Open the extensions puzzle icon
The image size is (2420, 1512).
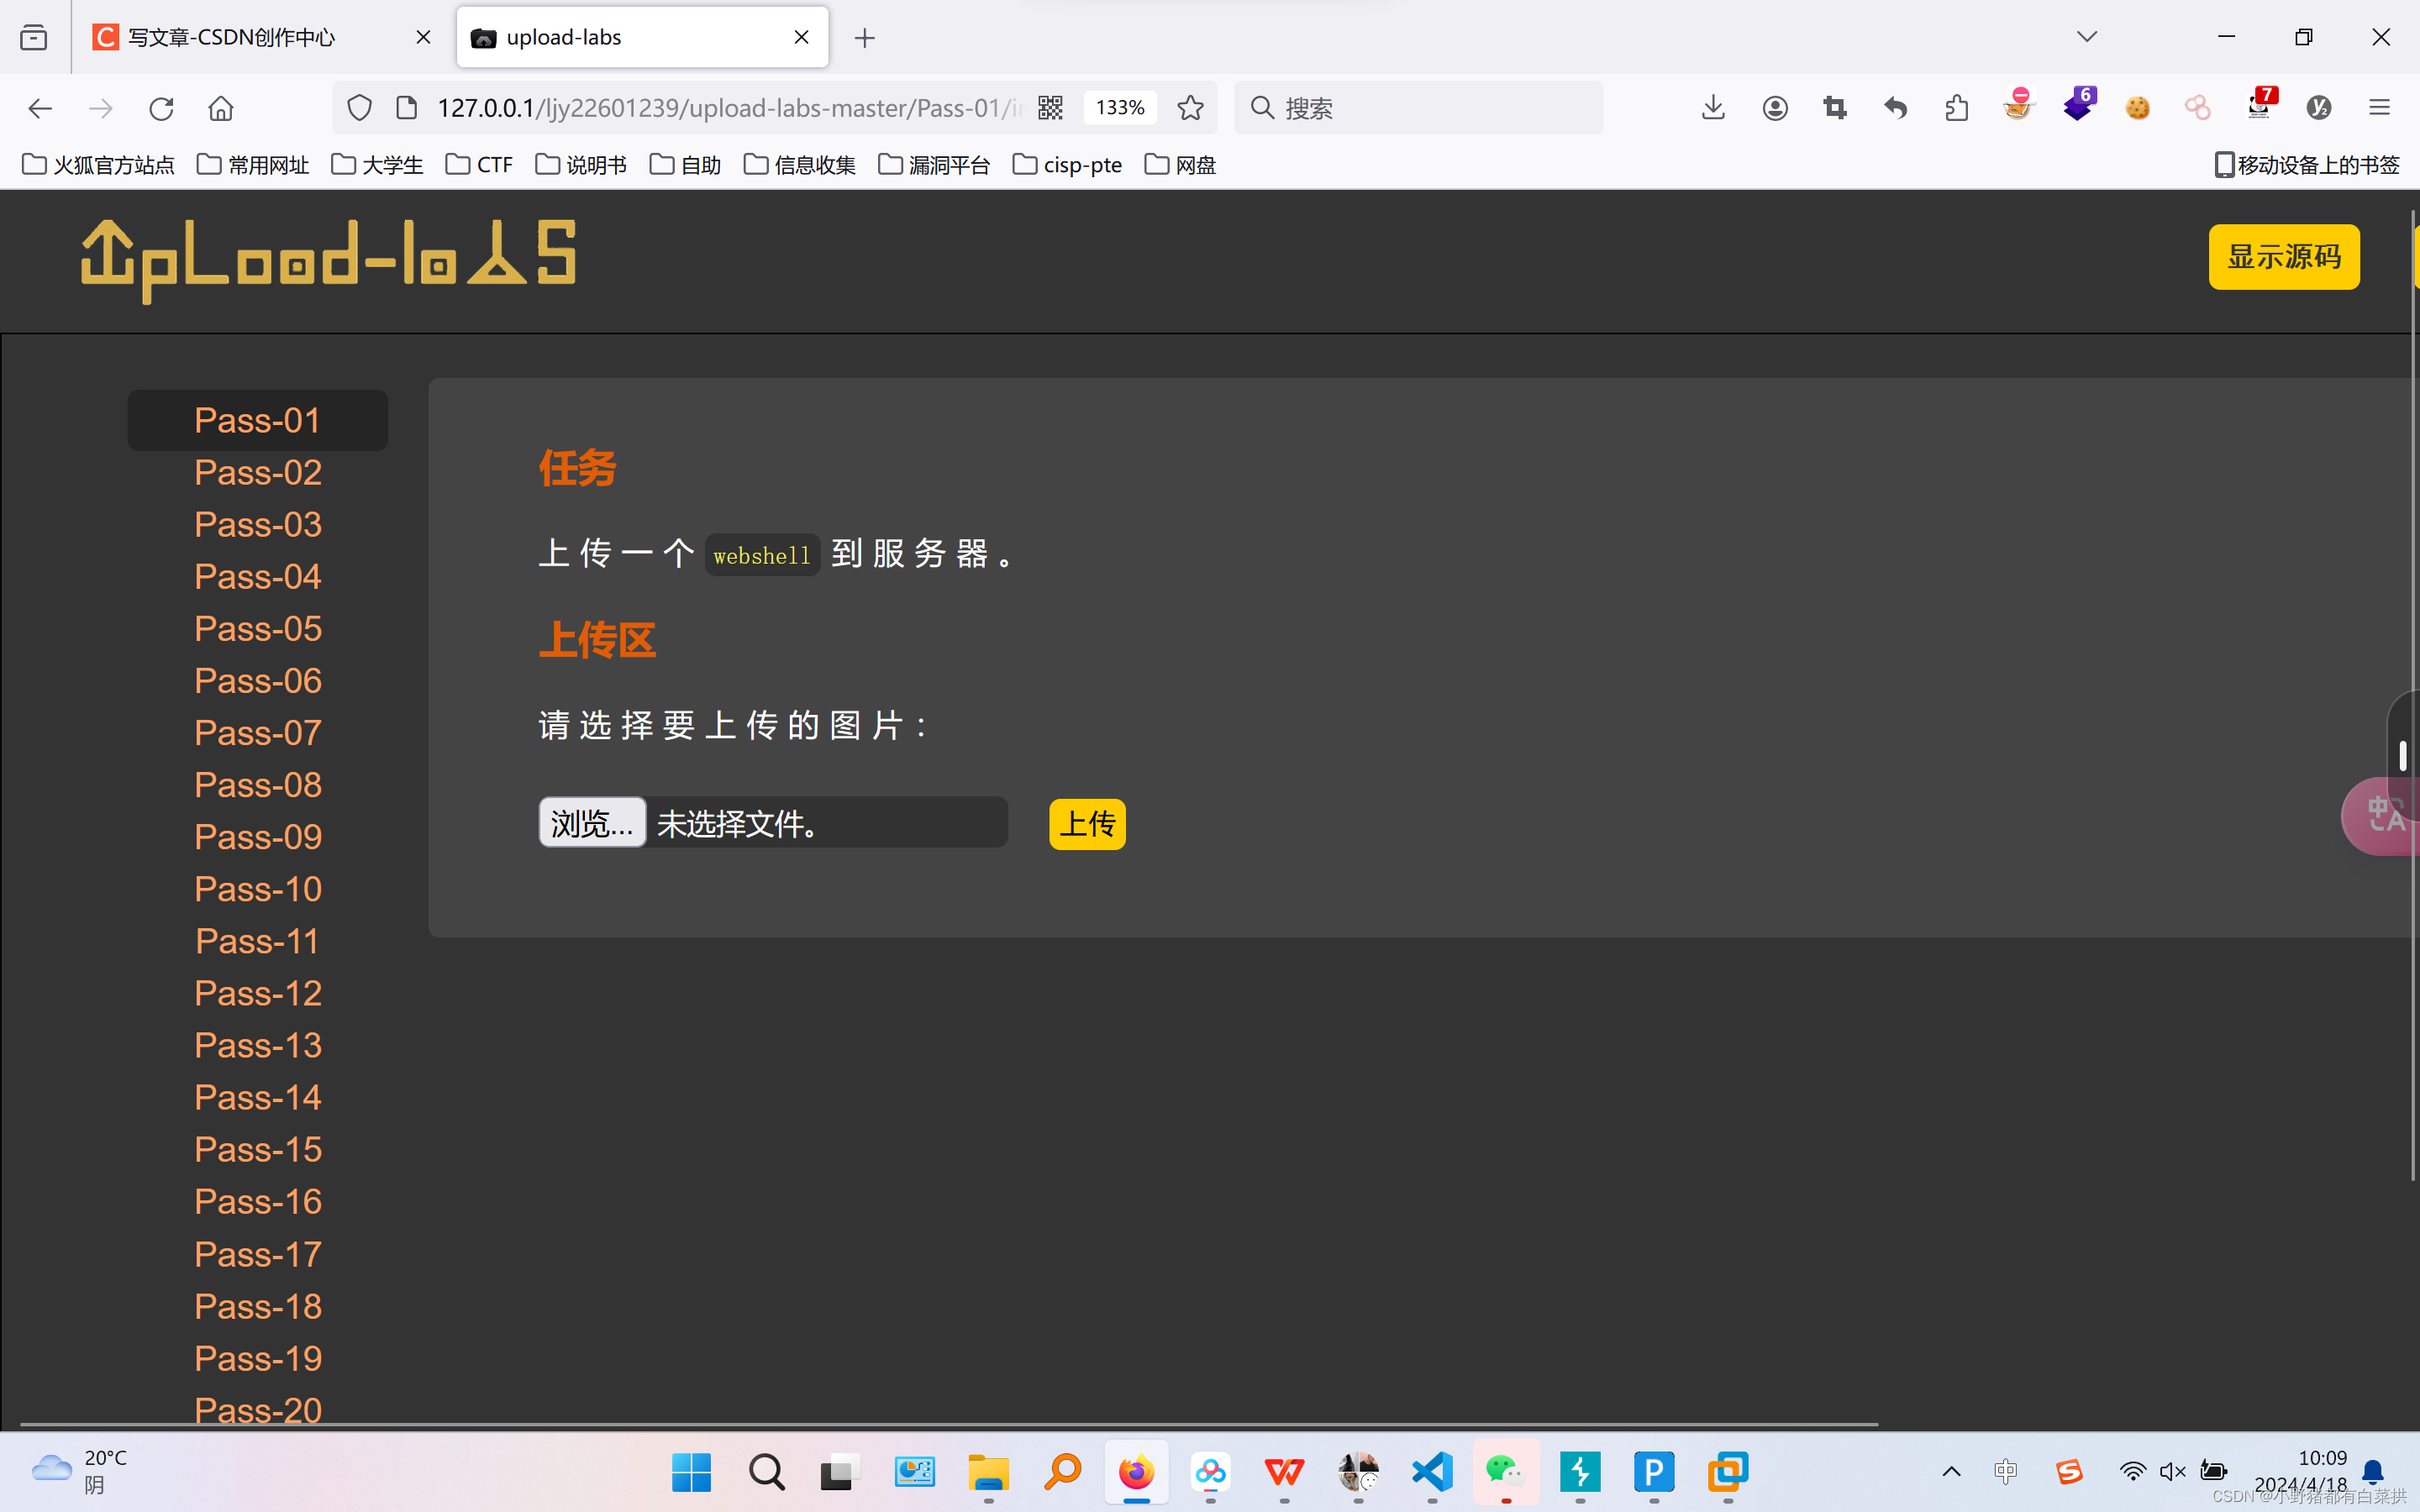[x=1957, y=108]
